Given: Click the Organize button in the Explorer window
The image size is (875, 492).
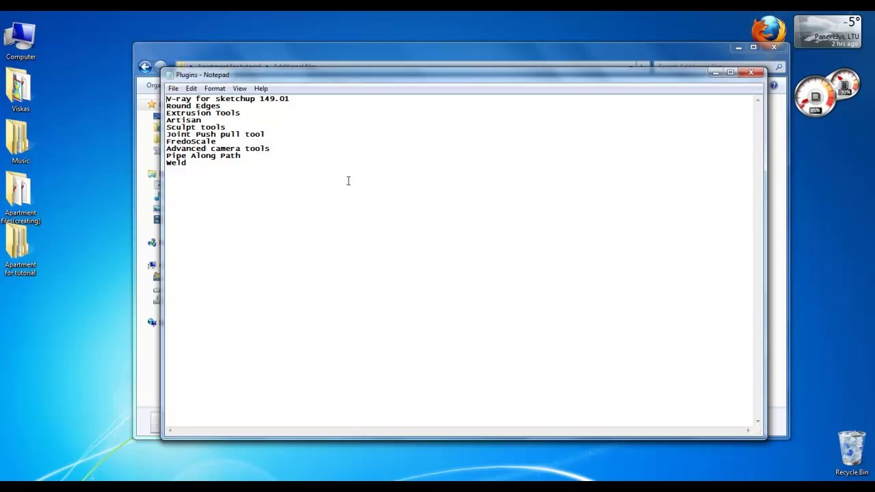Looking at the screenshot, I should [x=154, y=85].
